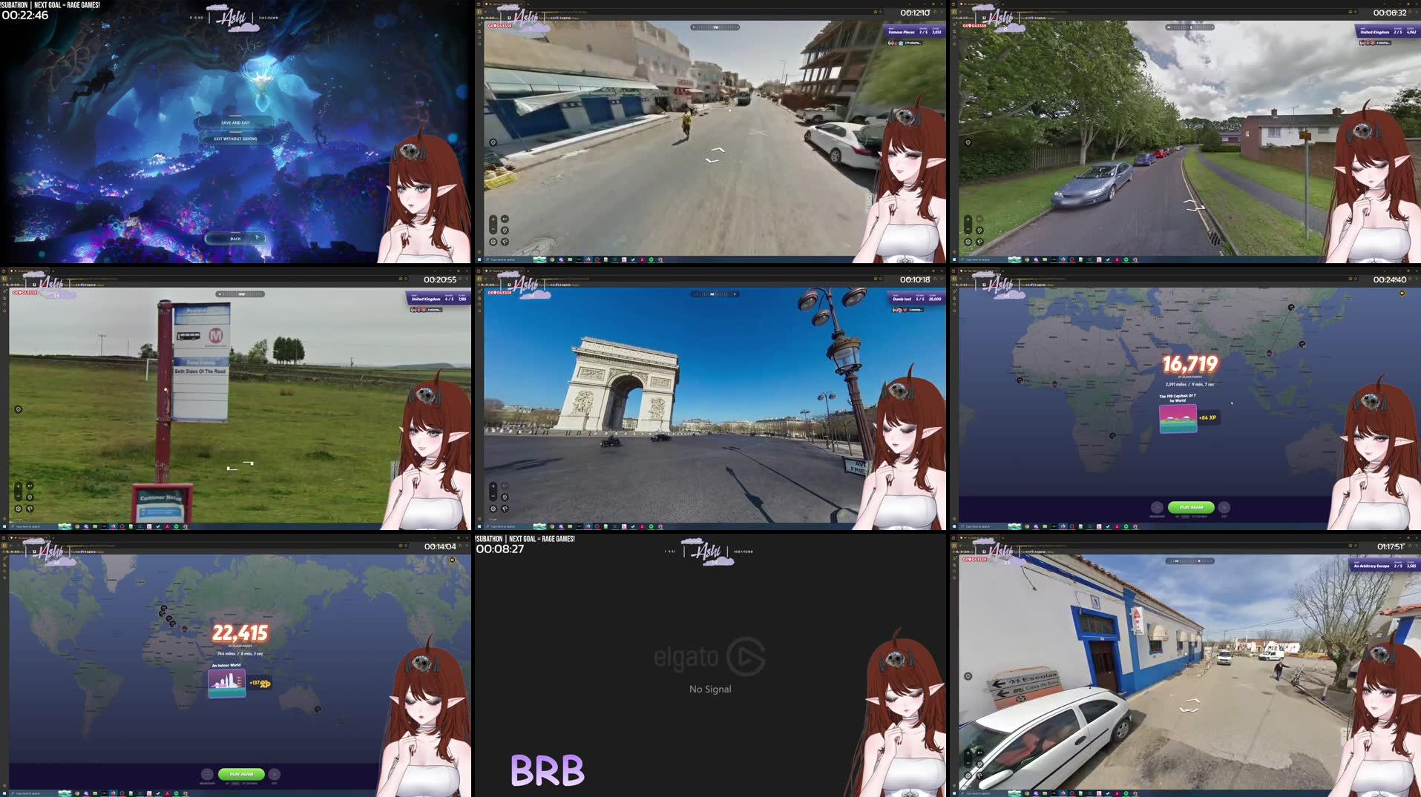The image size is (1421, 797).
Task: Zoom out on Famous Places street view
Action: [x=493, y=228]
